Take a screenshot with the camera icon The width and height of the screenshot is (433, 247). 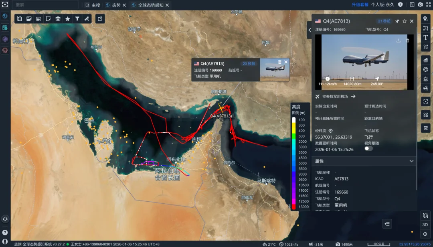point(420,5)
